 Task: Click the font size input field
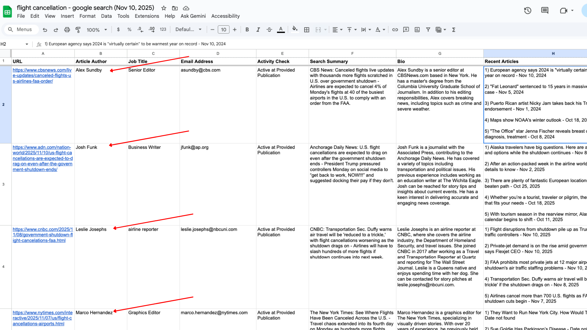pos(223,30)
